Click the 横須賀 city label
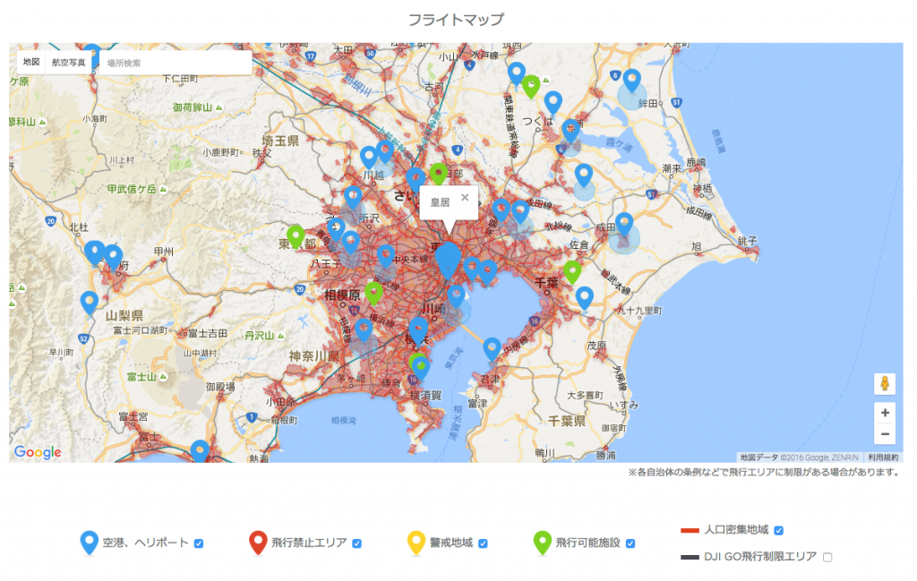This screenshot has width=917, height=581. click(x=425, y=395)
